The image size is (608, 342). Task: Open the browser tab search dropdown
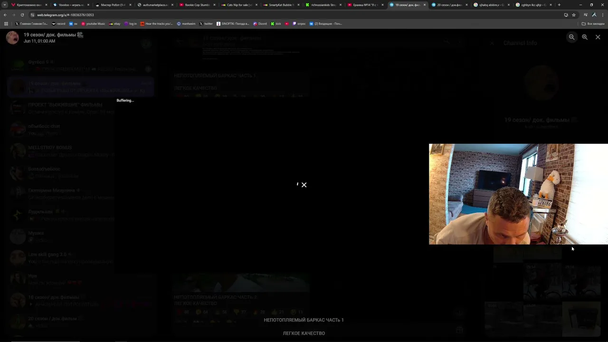point(5,5)
